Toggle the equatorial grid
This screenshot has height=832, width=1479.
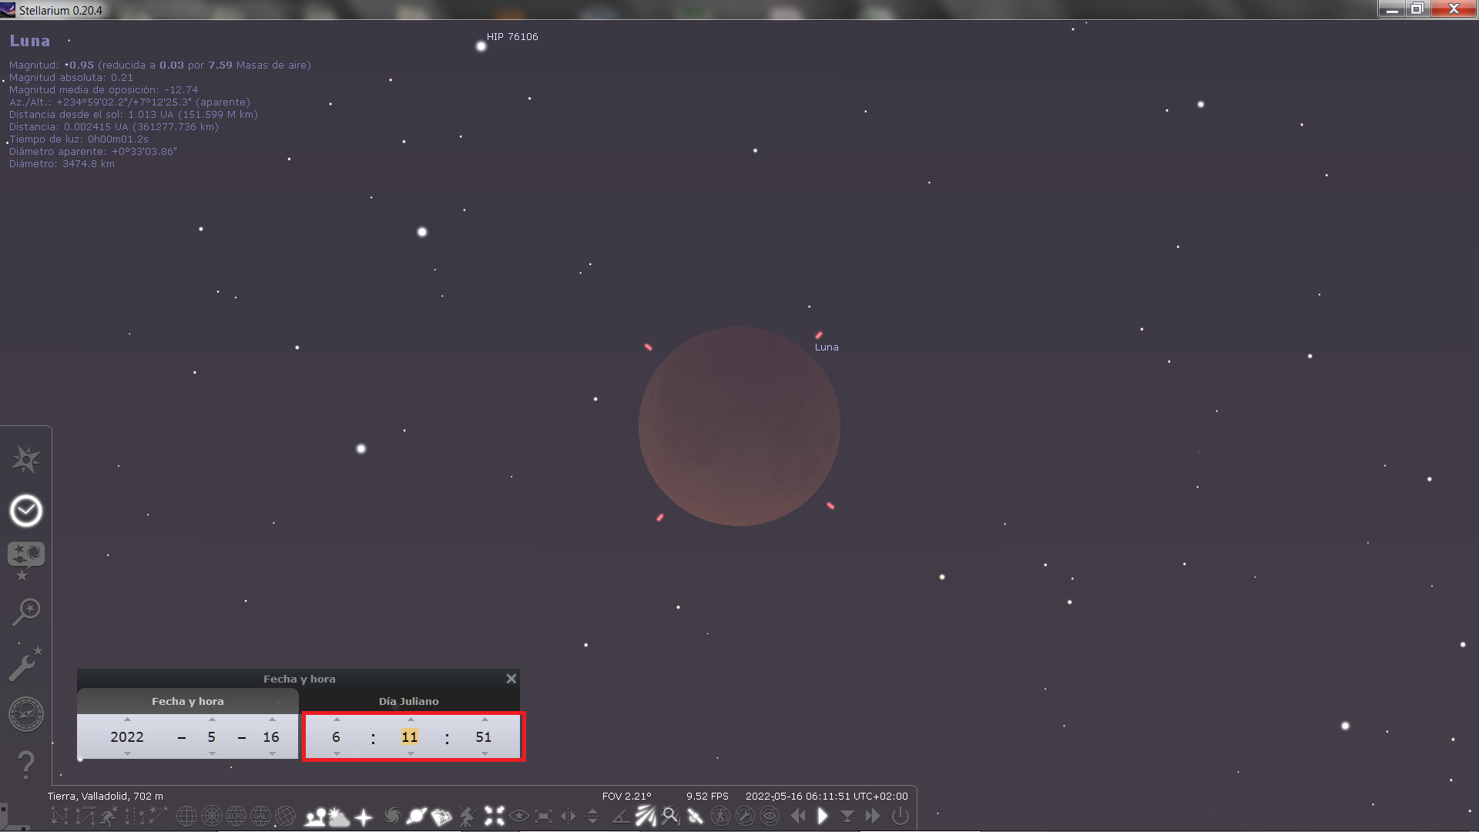(x=186, y=817)
